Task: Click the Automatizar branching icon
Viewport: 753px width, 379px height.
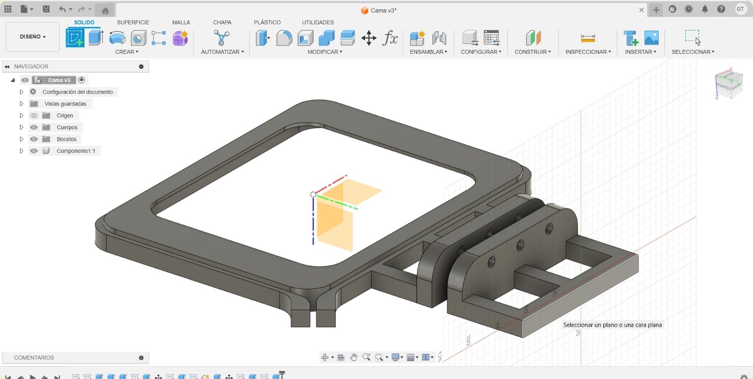Action: pos(222,38)
